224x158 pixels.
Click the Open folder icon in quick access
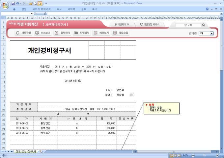(31, 3)
